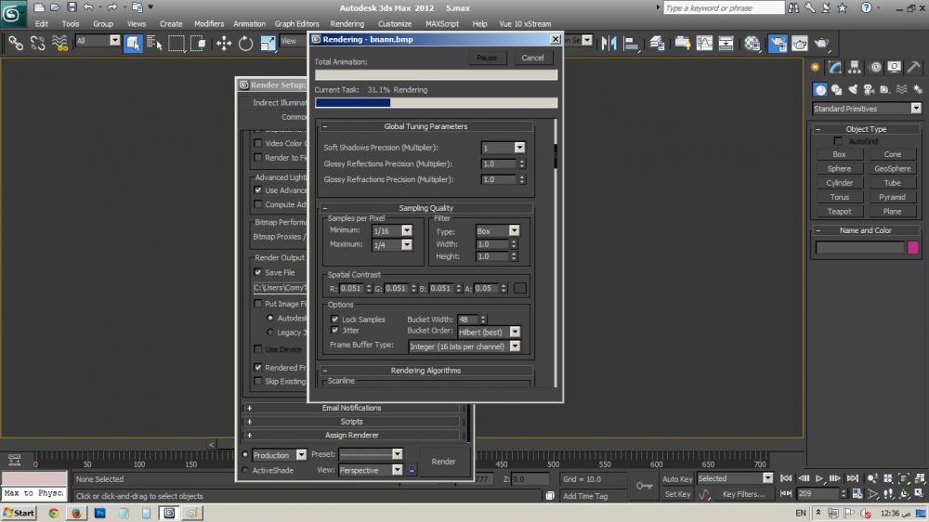Click the magenta object color swatch
This screenshot has width=929, height=522.
pyautogui.click(x=913, y=248)
